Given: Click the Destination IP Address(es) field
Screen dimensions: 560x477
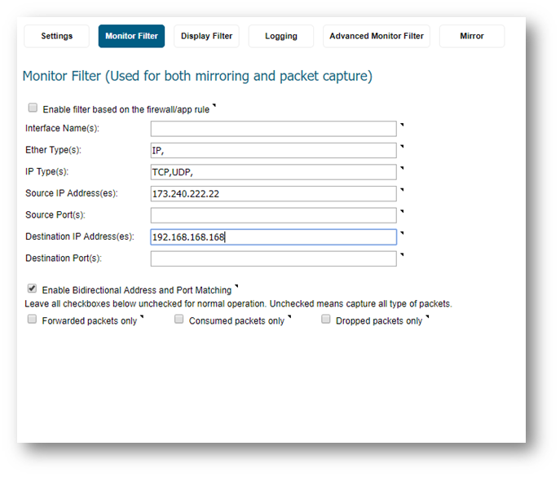Looking at the screenshot, I should (x=274, y=237).
